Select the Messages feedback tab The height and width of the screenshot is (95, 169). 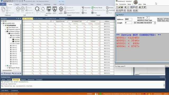tap(16, 80)
